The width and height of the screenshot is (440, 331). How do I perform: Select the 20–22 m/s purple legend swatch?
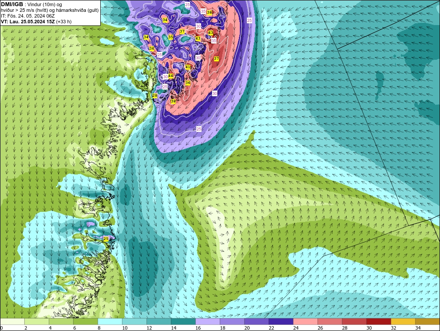[x=257, y=321]
